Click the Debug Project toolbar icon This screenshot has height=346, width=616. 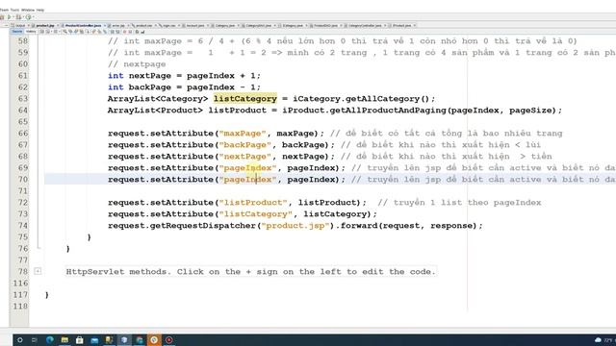coord(18,17)
